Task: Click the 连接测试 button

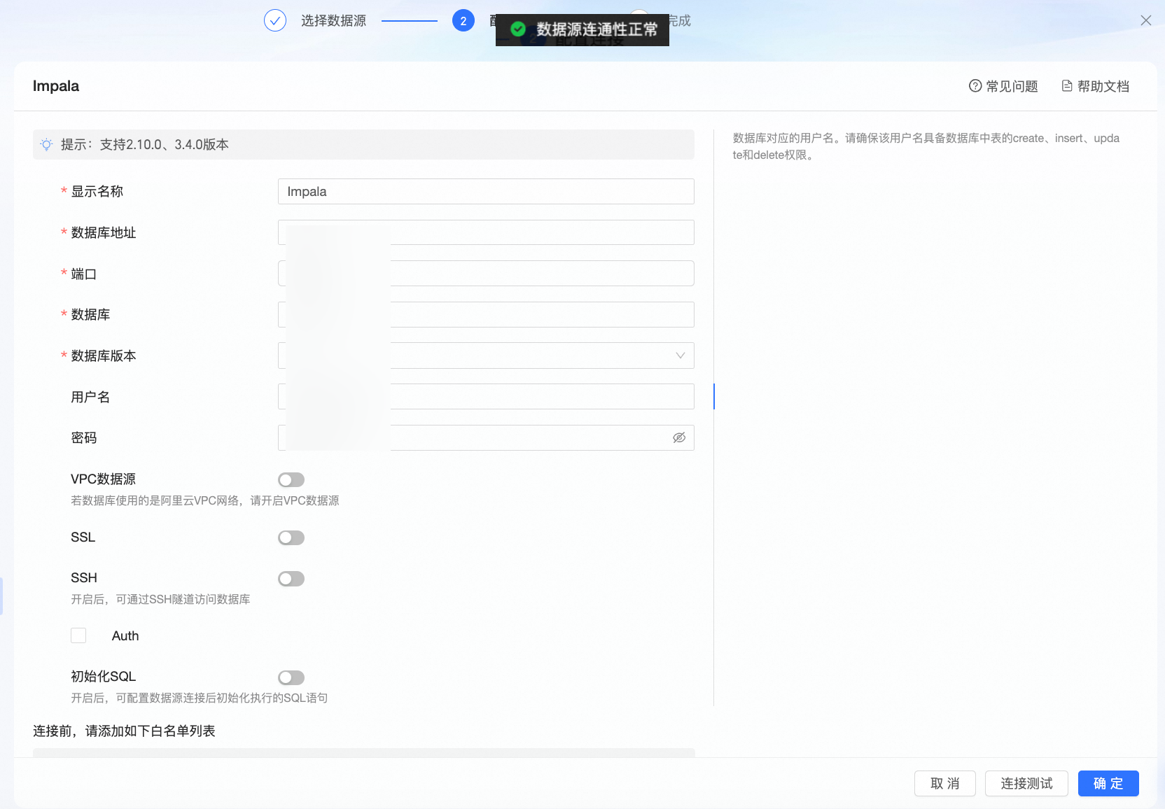Action: click(1026, 784)
